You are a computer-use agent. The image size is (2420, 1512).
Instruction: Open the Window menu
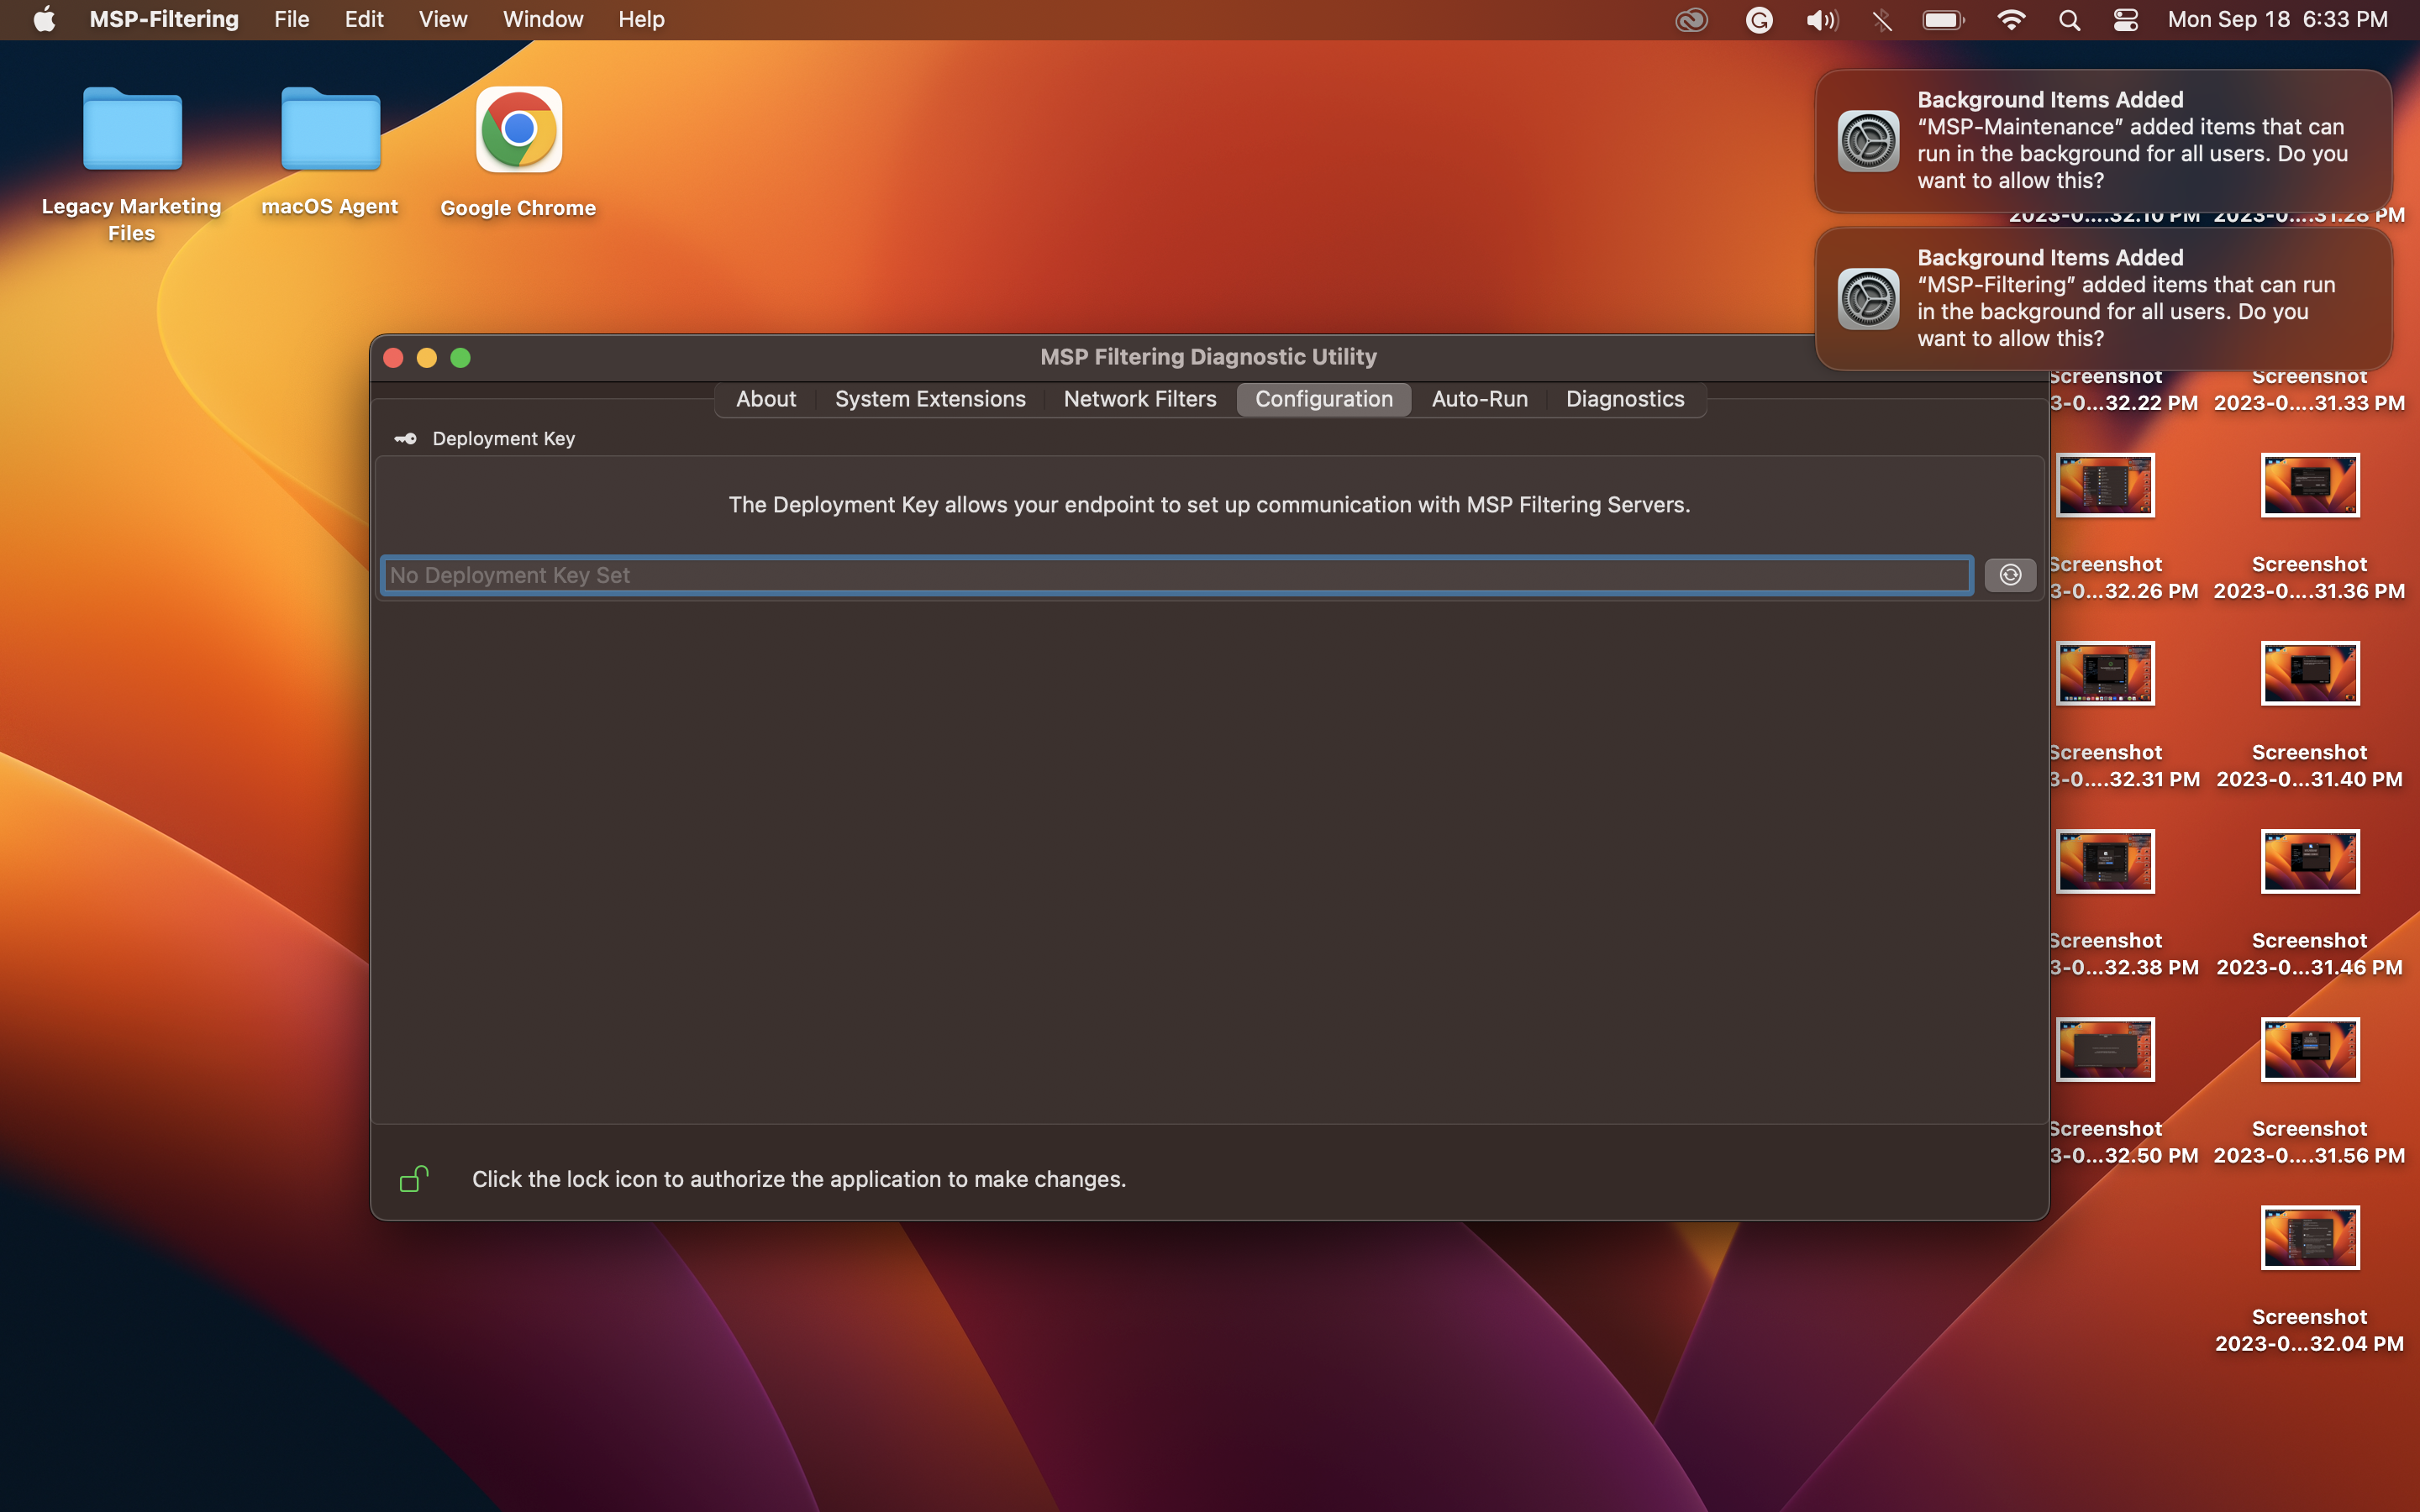(x=542, y=19)
